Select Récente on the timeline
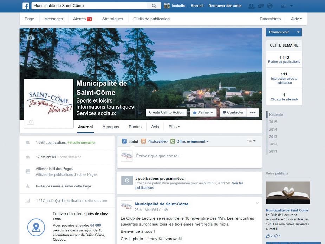325x244 pixels. click(276, 114)
